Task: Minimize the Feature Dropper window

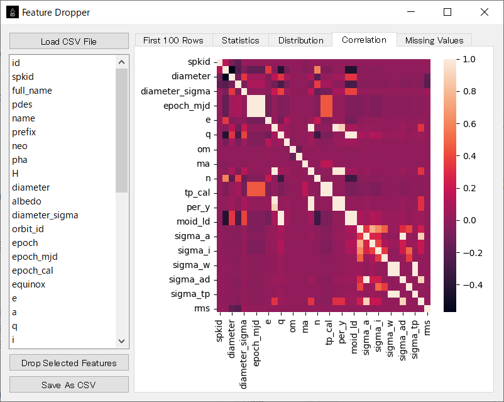Action: coord(411,12)
